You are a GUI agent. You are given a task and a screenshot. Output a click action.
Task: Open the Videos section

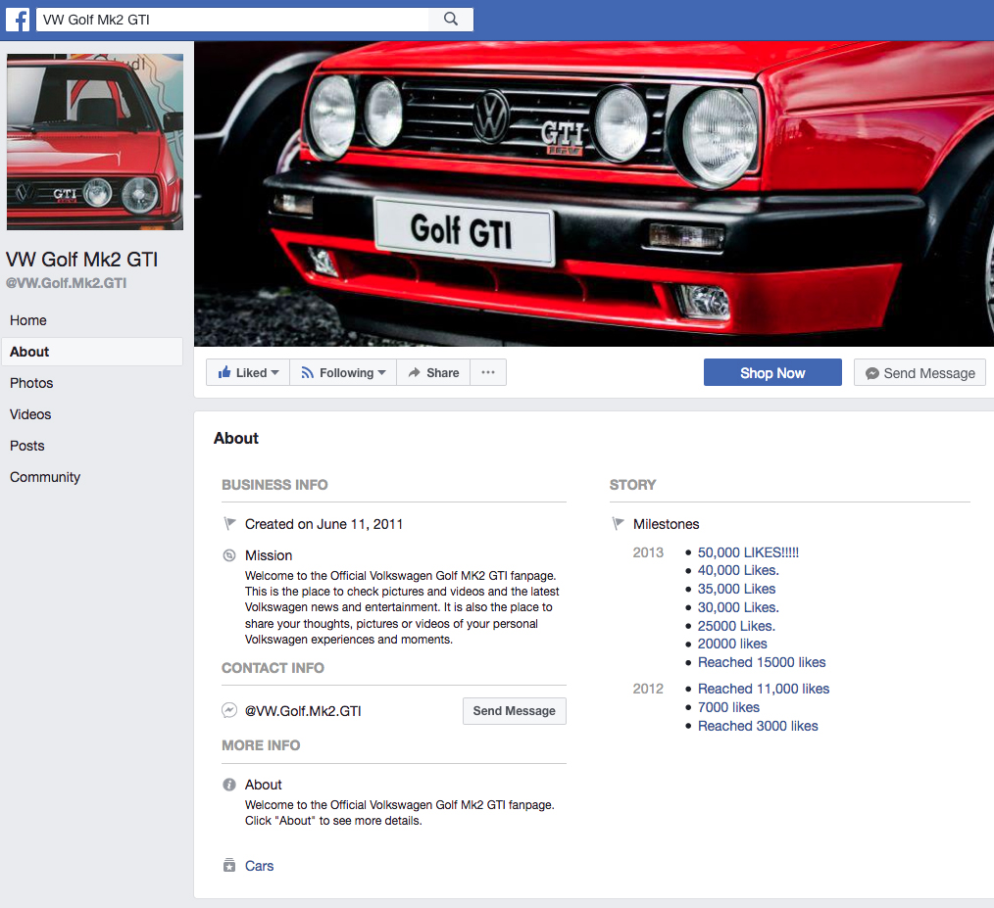point(30,414)
